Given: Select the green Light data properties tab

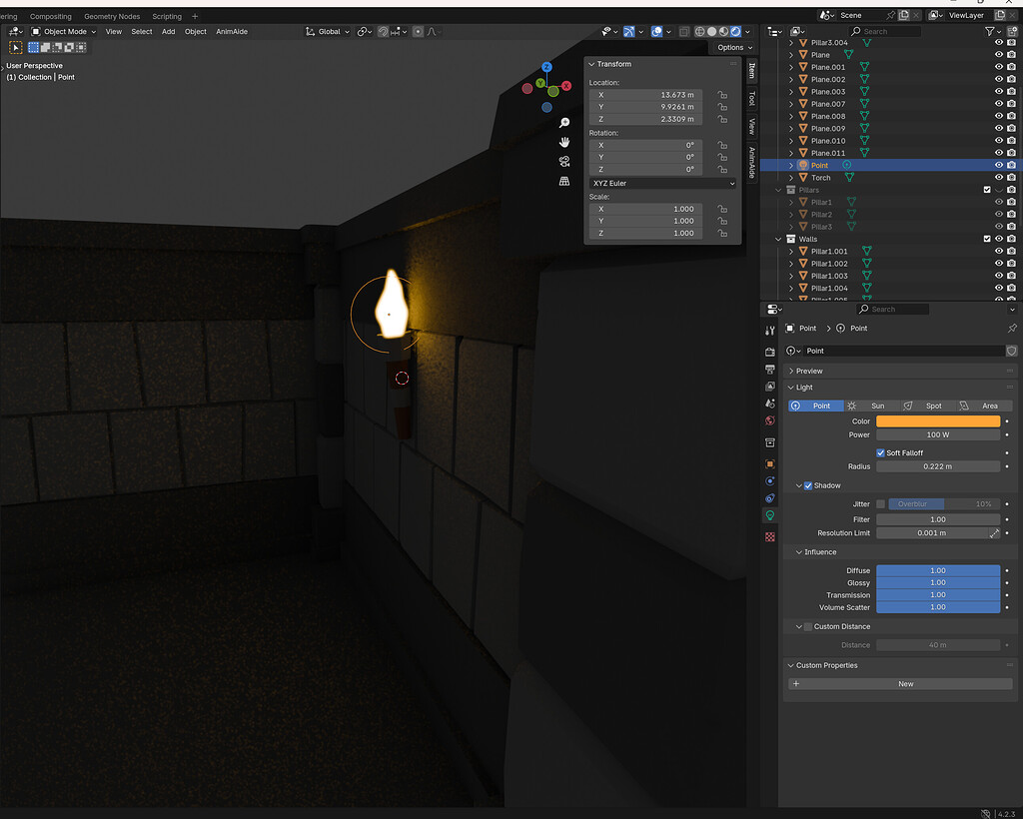Looking at the screenshot, I should coord(769,515).
